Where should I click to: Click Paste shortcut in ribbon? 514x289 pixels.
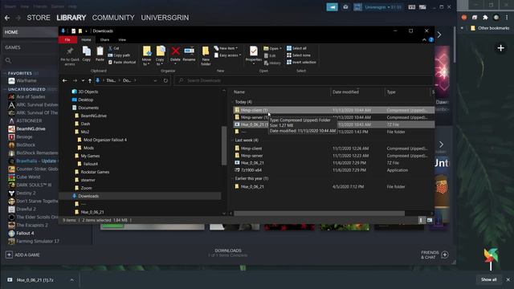tap(121, 63)
